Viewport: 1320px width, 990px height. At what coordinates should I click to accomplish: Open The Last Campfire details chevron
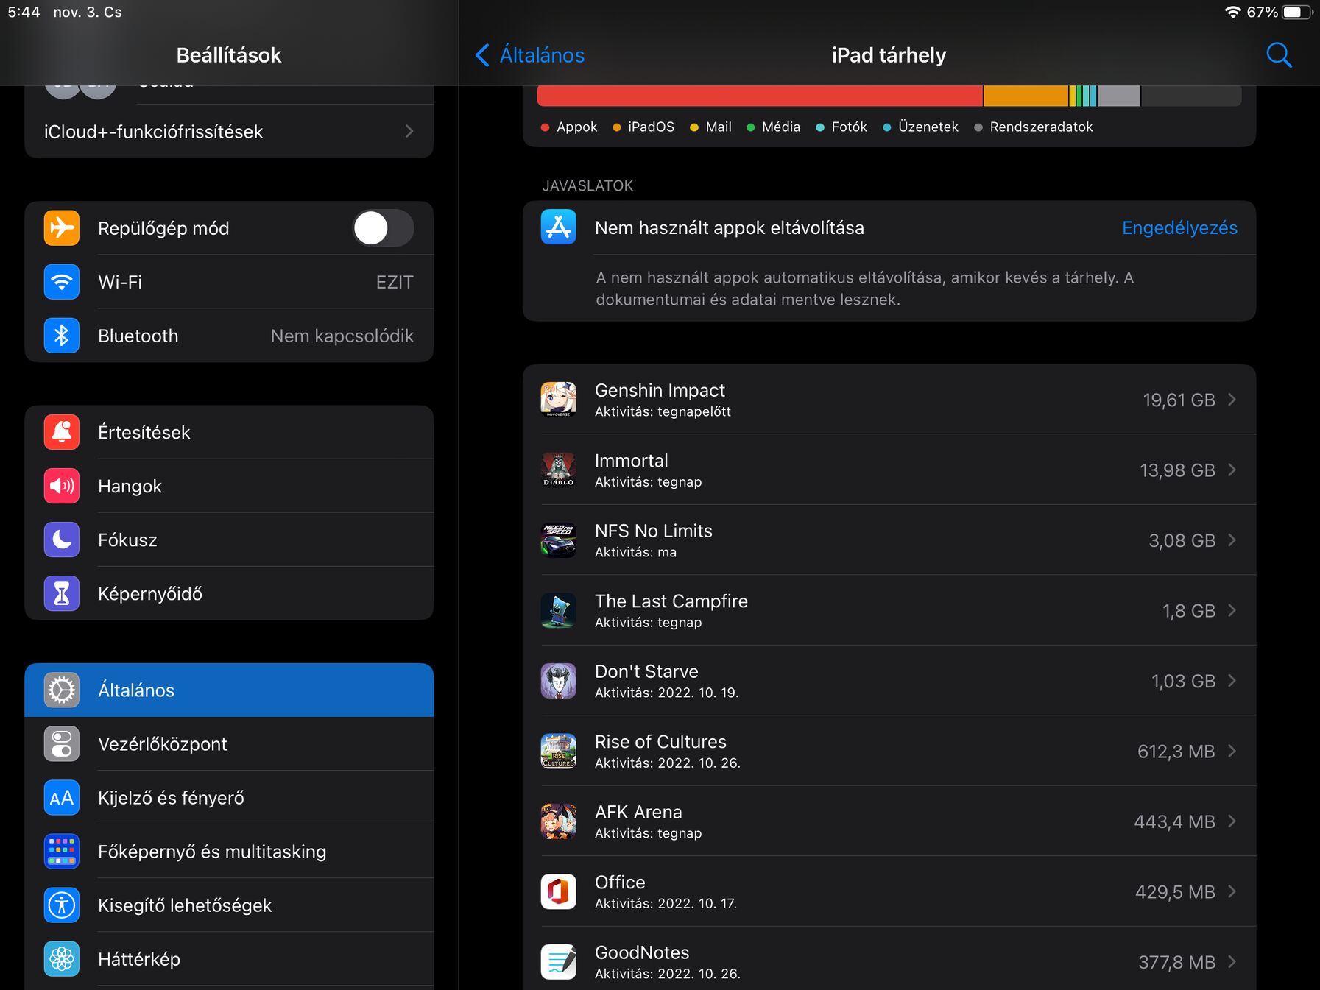(x=1232, y=610)
